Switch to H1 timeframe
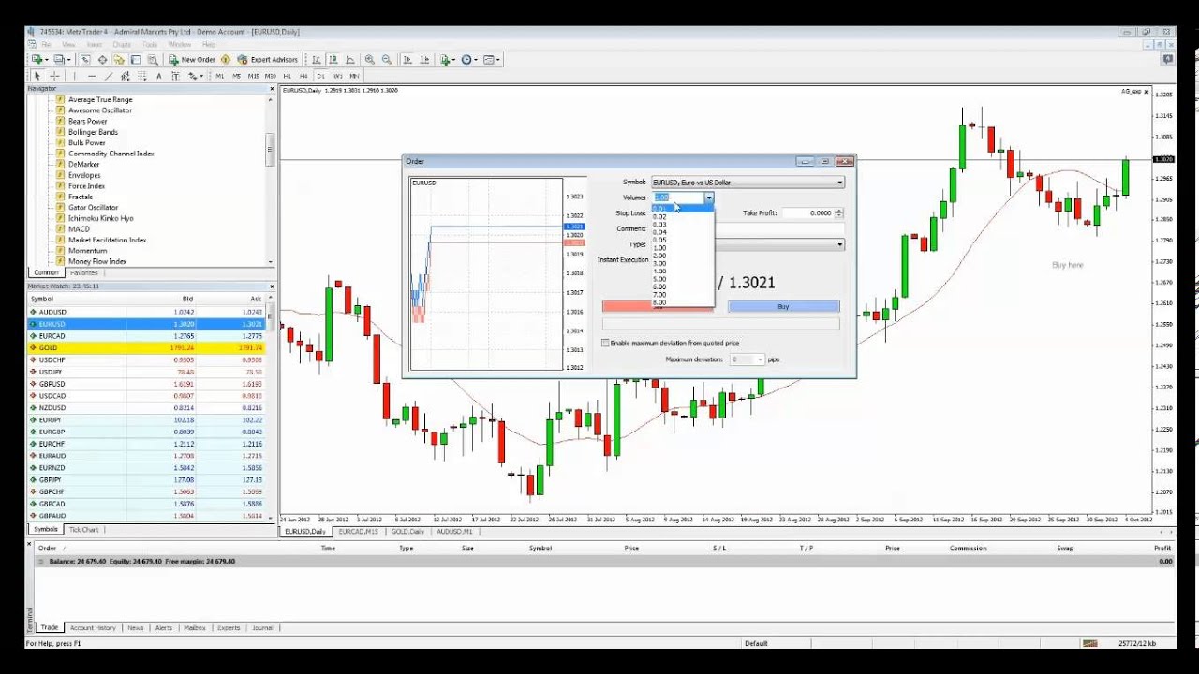The image size is (1199, 674). pyautogui.click(x=288, y=76)
